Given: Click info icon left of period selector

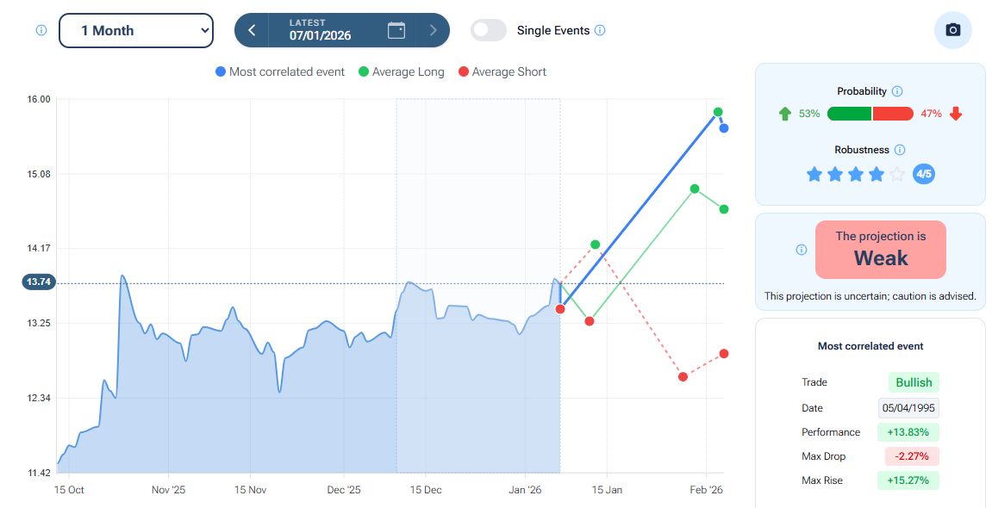Looking at the screenshot, I should [x=41, y=30].
